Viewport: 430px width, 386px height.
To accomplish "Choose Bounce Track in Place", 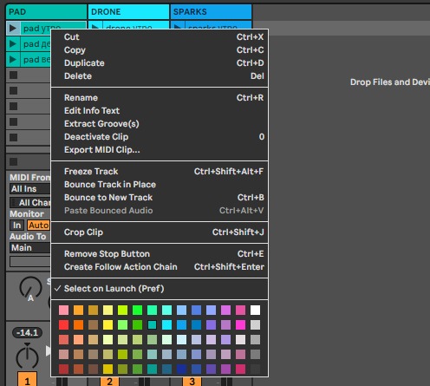I will (x=160, y=185).
